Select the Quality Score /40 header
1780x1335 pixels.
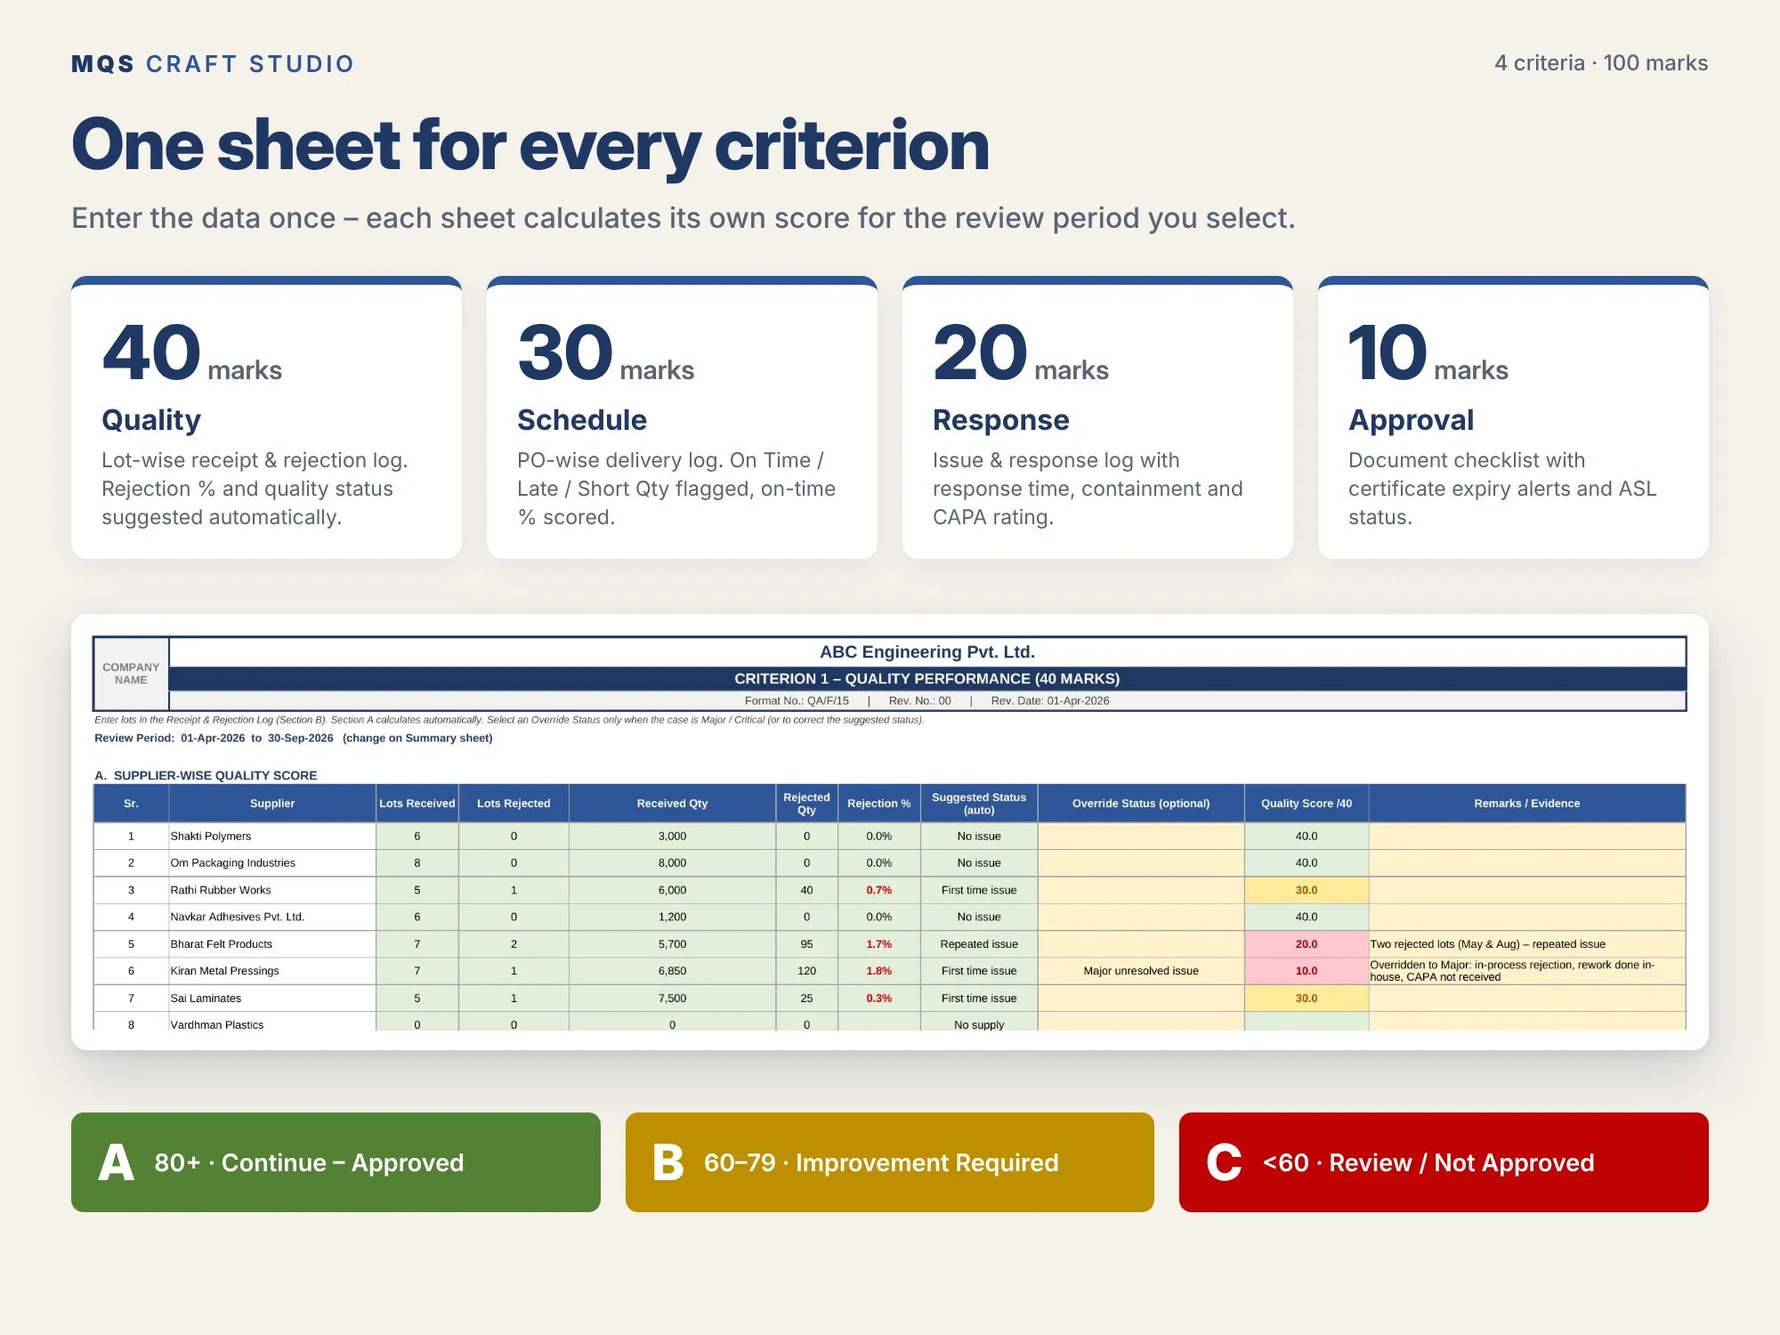(x=1307, y=804)
